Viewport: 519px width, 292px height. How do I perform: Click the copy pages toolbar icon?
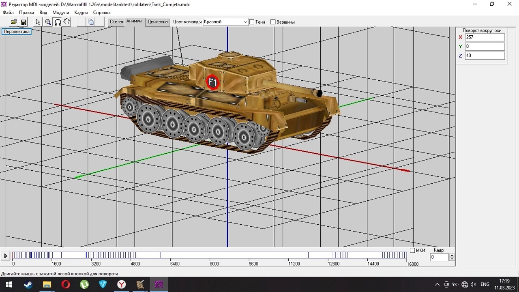click(x=91, y=22)
